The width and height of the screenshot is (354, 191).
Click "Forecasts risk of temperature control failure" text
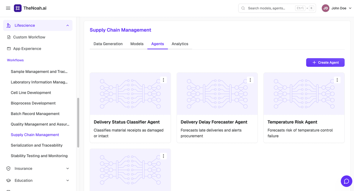pos(300,133)
